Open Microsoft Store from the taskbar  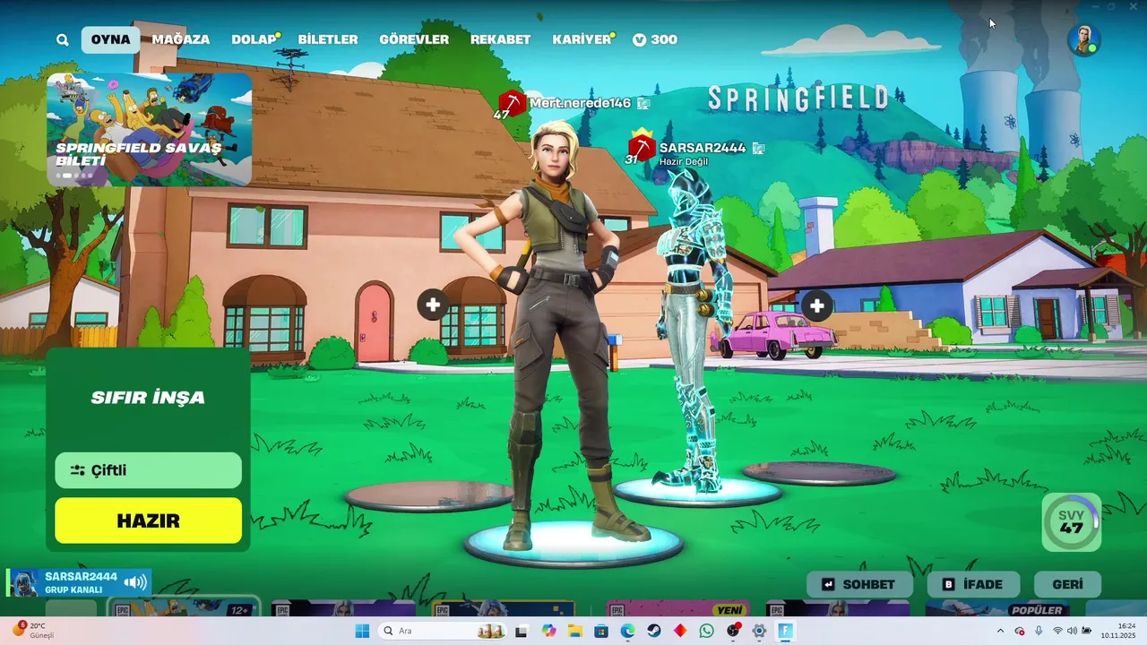(601, 631)
